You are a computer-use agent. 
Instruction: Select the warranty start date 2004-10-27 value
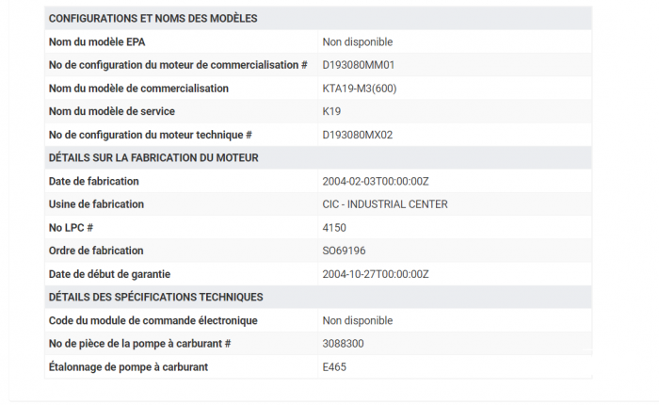[376, 274]
